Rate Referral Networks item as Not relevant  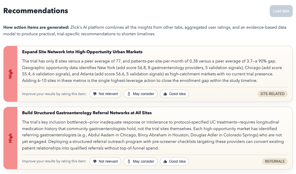[x=105, y=161]
